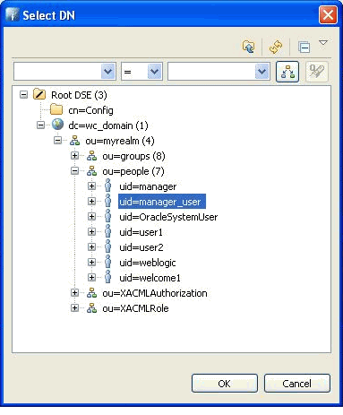Expand the ou=groups (8) node
The height and width of the screenshot is (415, 343).
(74, 156)
